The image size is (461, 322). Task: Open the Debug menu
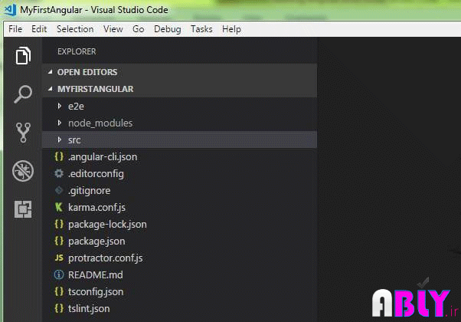pos(168,29)
